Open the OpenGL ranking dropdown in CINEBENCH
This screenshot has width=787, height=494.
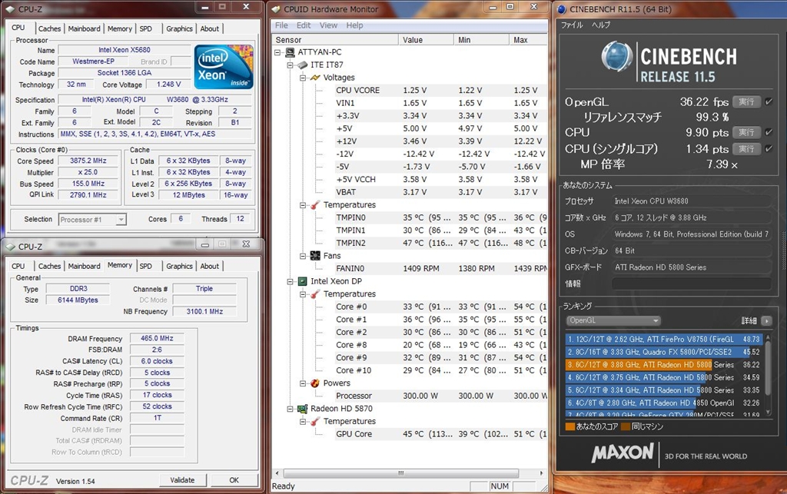[x=613, y=320]
